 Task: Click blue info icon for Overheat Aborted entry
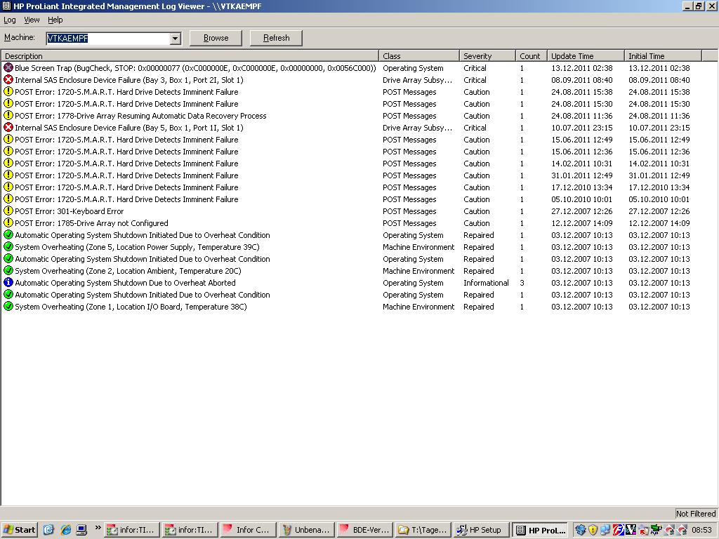click(8, 282)
